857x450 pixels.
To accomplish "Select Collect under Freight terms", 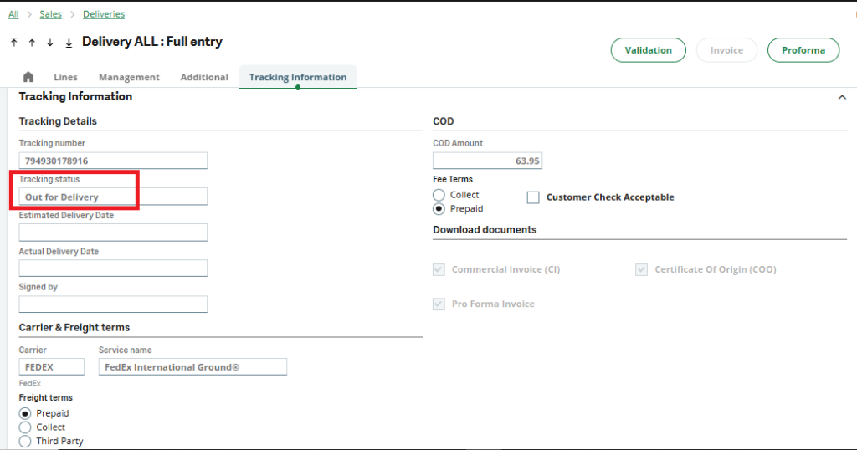I will 25,427.
